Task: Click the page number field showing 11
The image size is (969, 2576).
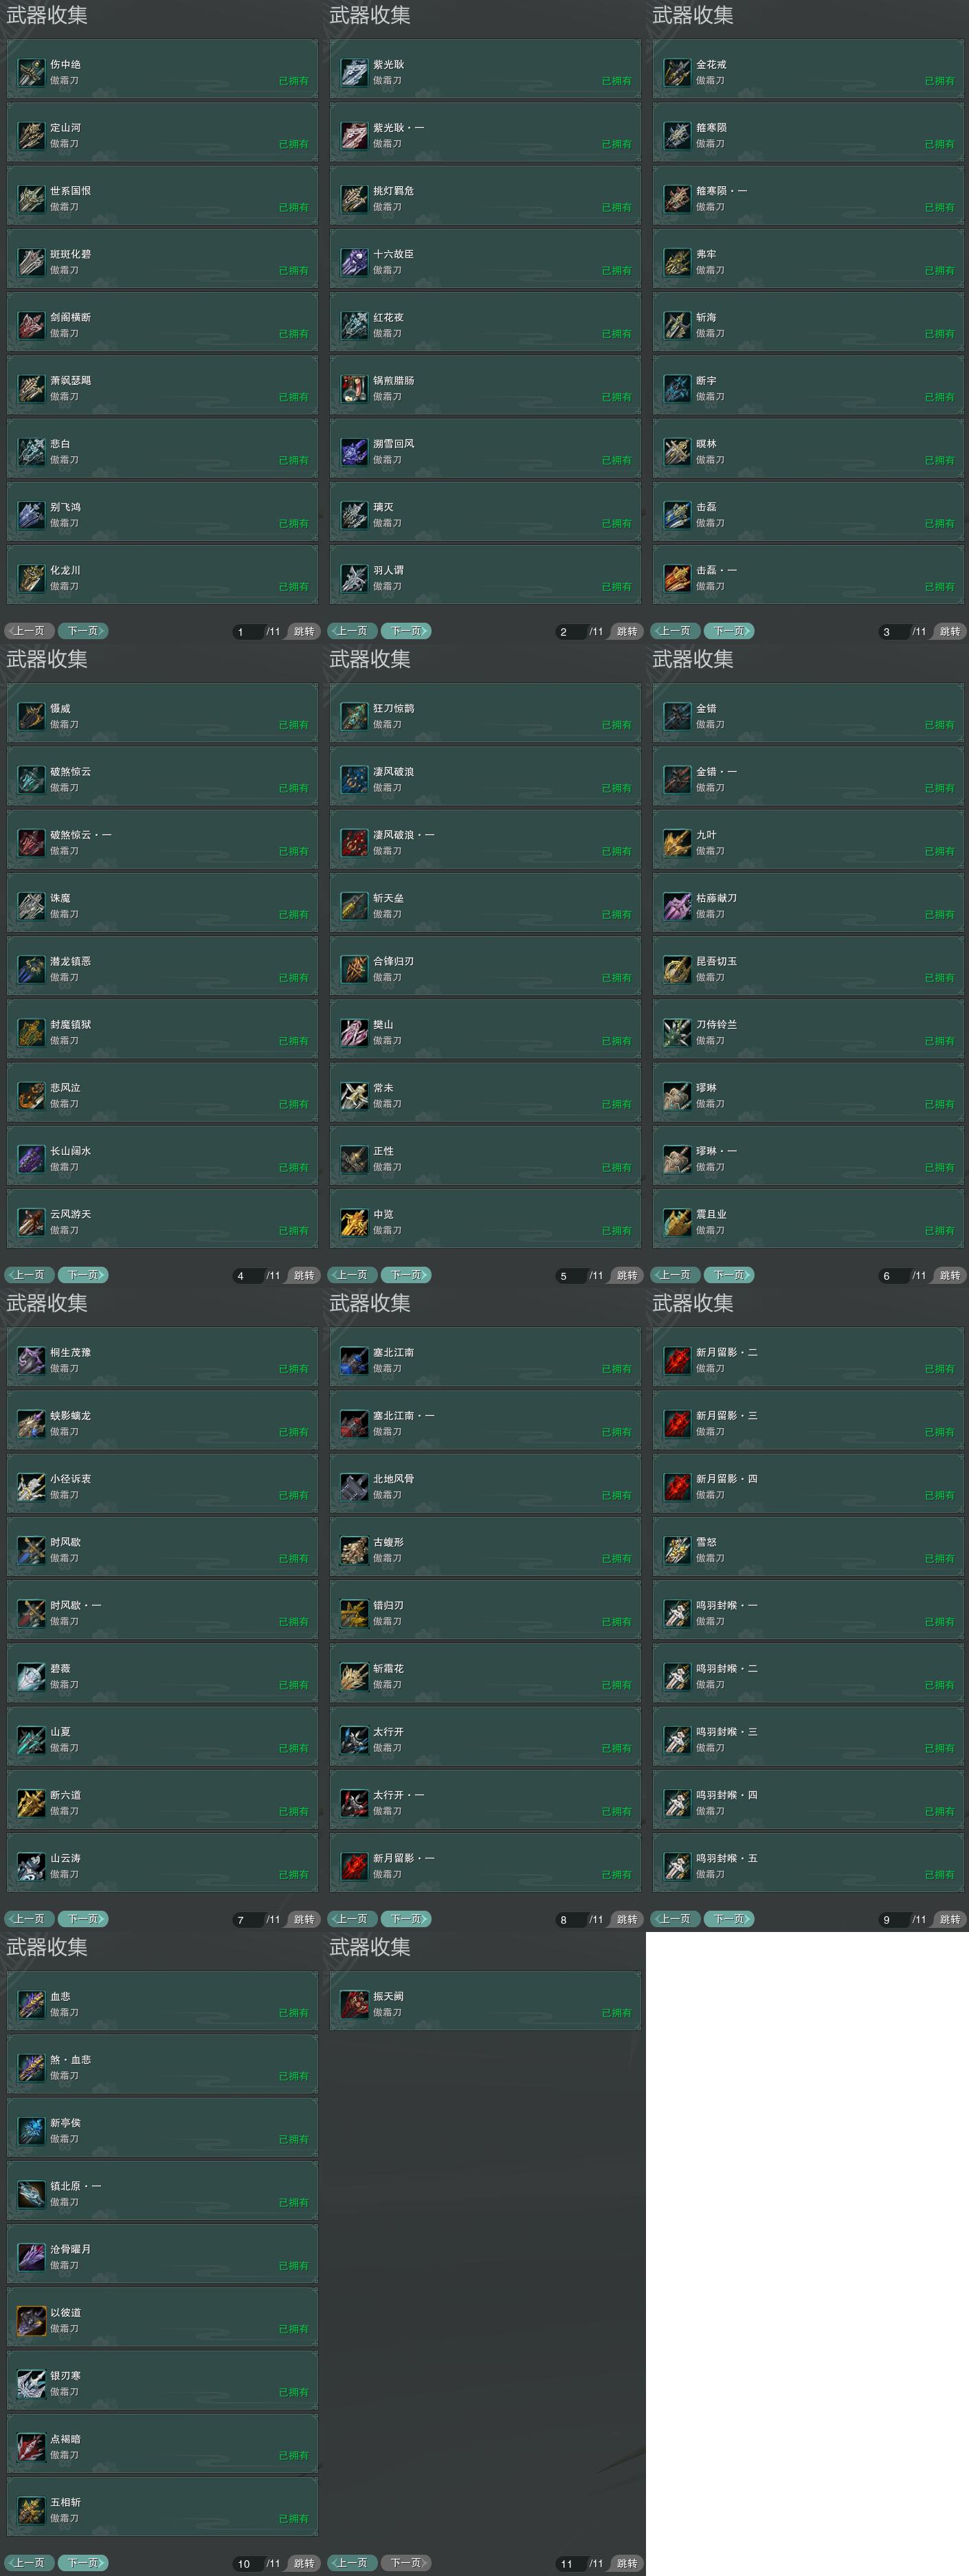Action: coord(570,2564)
